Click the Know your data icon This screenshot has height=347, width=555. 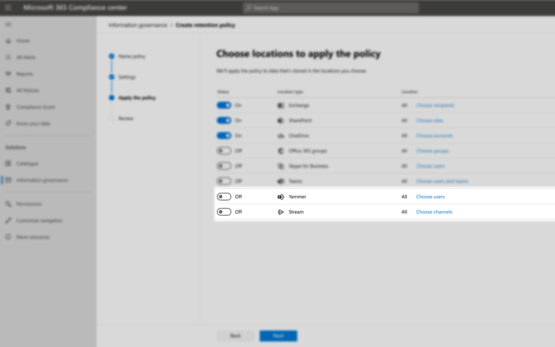coord(8,124)
